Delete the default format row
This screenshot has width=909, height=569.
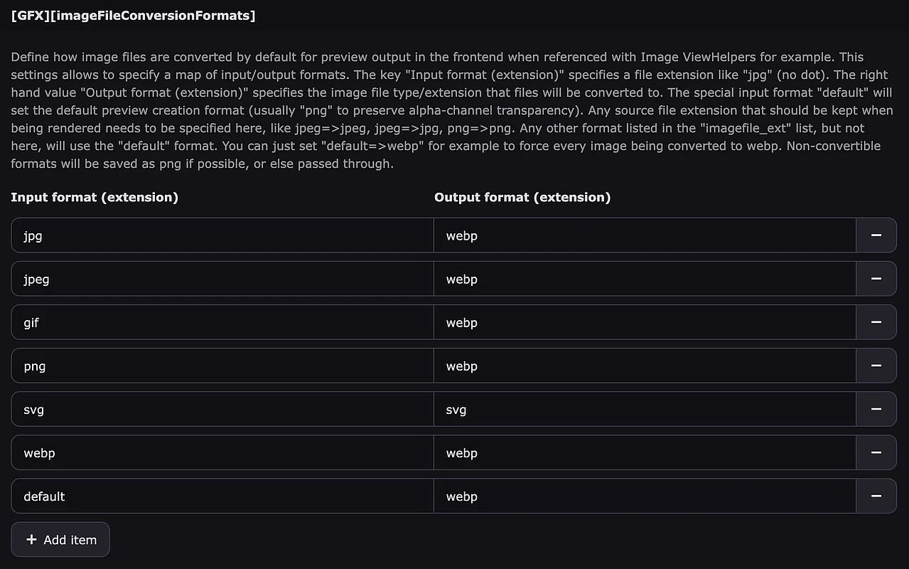(x=876, y=496)
